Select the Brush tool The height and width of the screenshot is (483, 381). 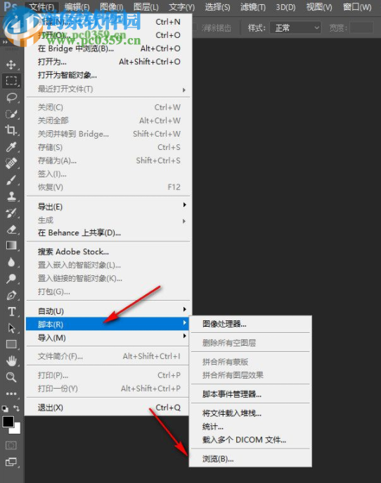pos(11,180)
